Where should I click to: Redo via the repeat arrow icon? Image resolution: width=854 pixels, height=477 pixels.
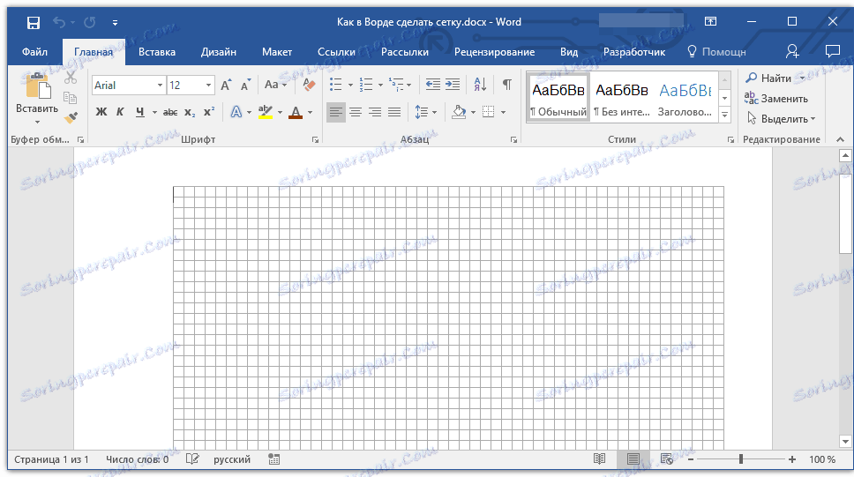[90, 22]
